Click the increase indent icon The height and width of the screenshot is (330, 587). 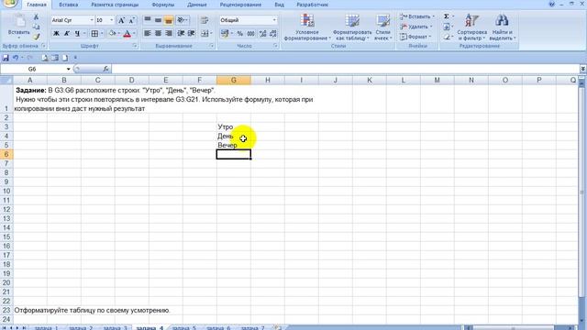[192, 34]
